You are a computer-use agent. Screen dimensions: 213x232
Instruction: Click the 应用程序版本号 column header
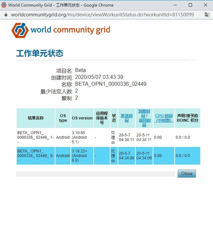[102, 118]
